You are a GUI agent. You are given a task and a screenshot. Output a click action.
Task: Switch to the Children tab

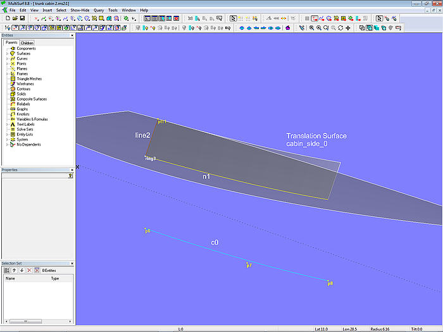(27, 43)
